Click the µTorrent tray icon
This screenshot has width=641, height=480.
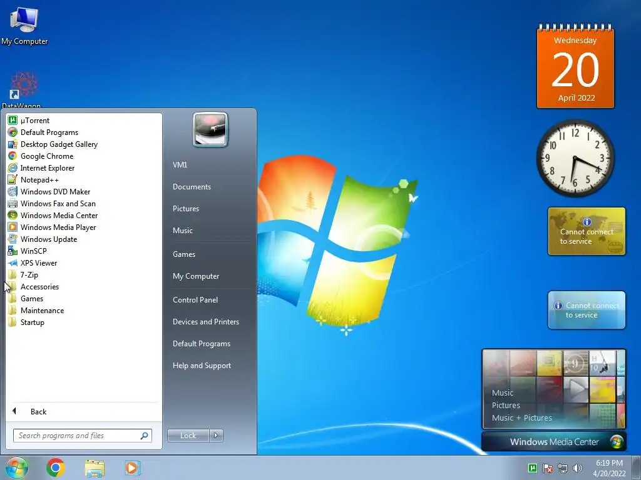(533, 468)
